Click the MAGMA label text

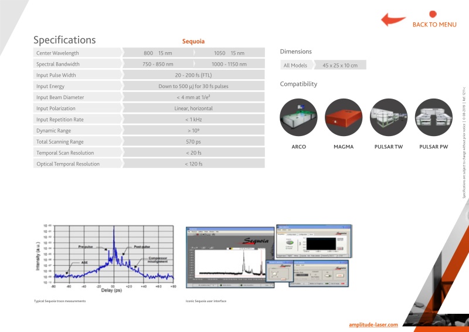point(343,146)
